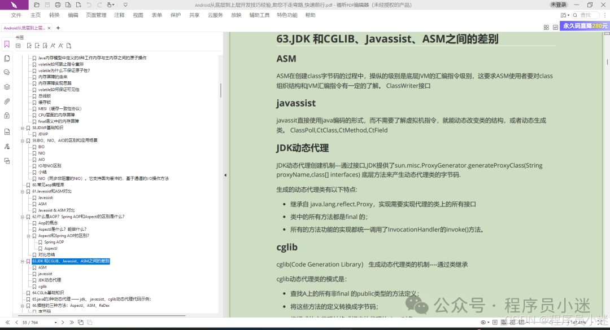Click the shrink bookmark font A- icon

coord(60,46)
